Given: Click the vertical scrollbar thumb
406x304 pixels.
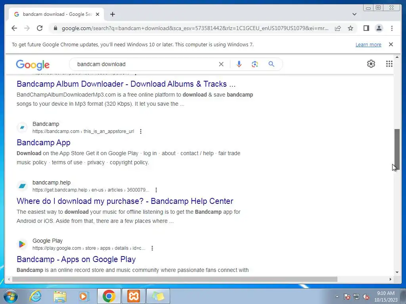Looking at the screenshot, I should coord(397,149).
